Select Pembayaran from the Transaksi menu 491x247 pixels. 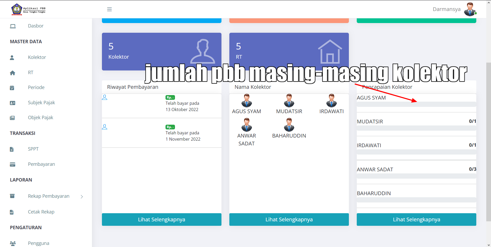click(x=41, y=164)
